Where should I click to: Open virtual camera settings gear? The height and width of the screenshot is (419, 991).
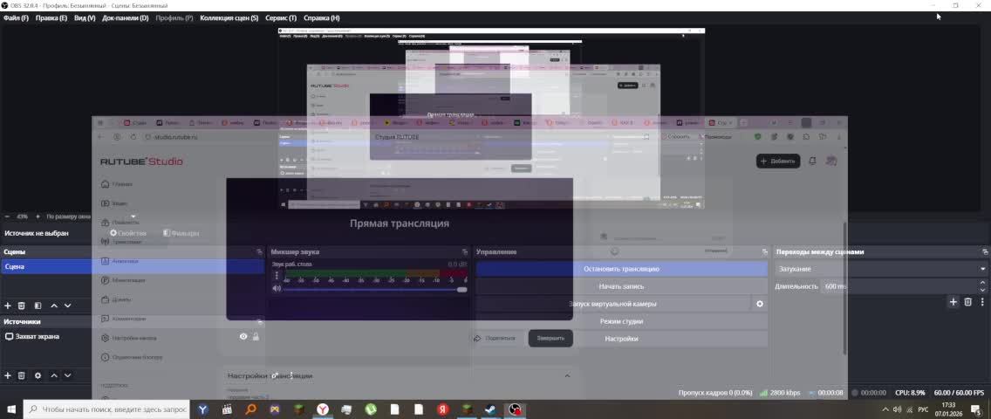pos(760,304)
